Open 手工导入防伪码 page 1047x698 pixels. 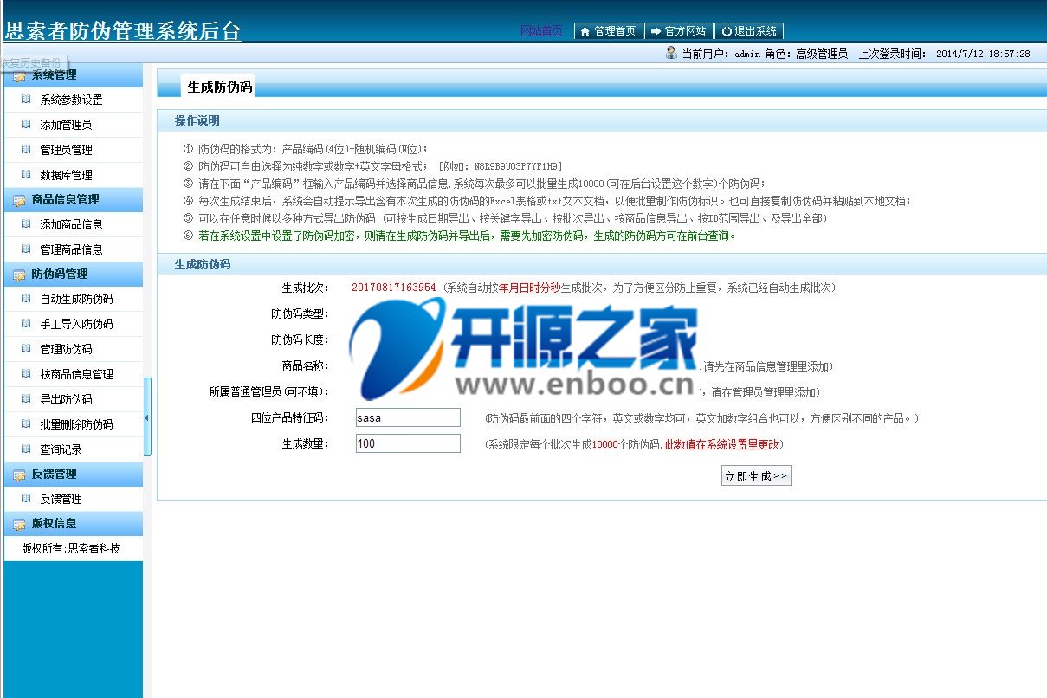coord(76,324)
